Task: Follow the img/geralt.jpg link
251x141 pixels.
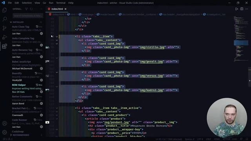Action: (x=151, y=61)
